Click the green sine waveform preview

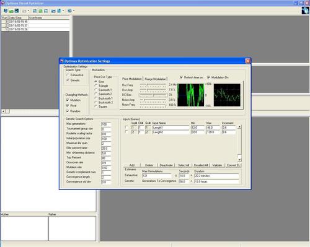191,95
